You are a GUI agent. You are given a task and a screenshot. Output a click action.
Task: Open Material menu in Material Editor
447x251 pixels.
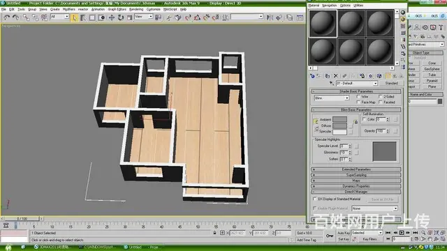coord(314,6)
